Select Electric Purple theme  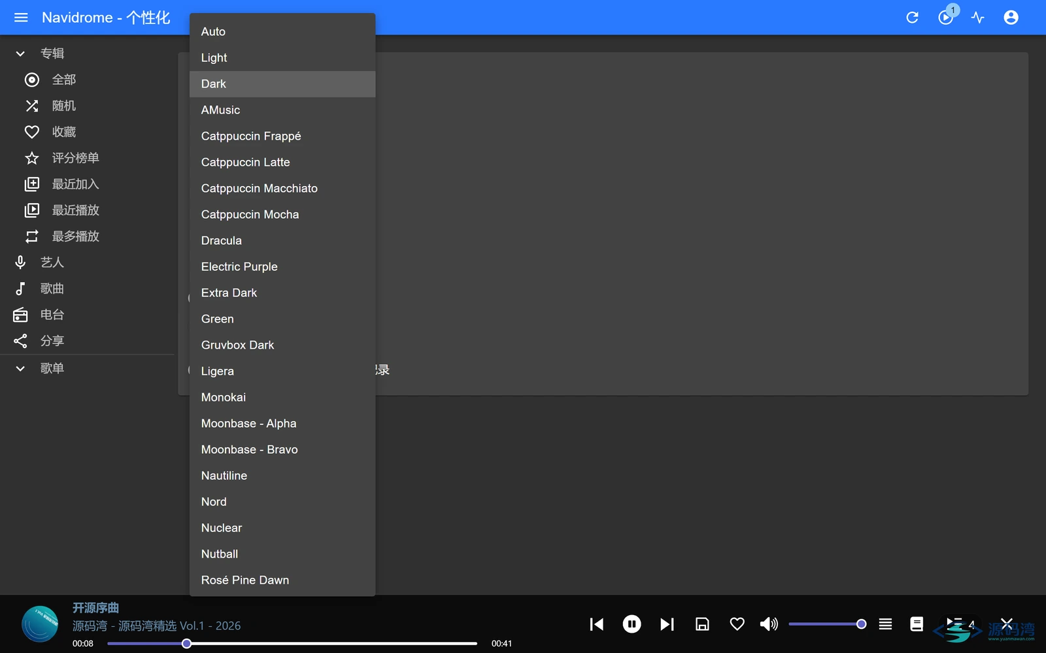click(282, 266)
